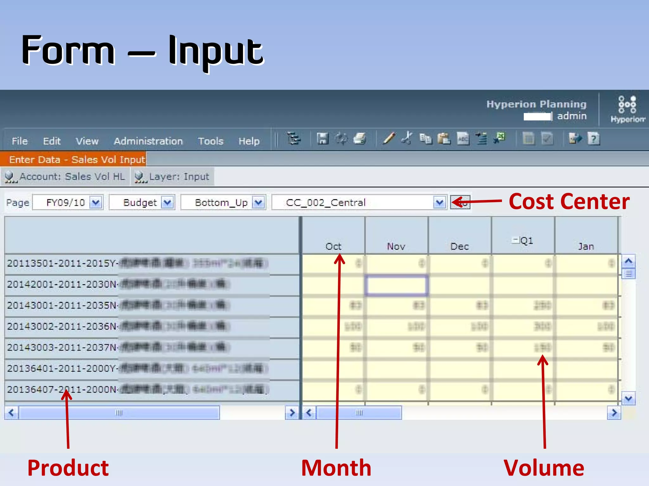Image resolution: width=649 pixels, height=486 pixels.
Task: Click the ABC cell text icon
Action: tap(463, 139)
